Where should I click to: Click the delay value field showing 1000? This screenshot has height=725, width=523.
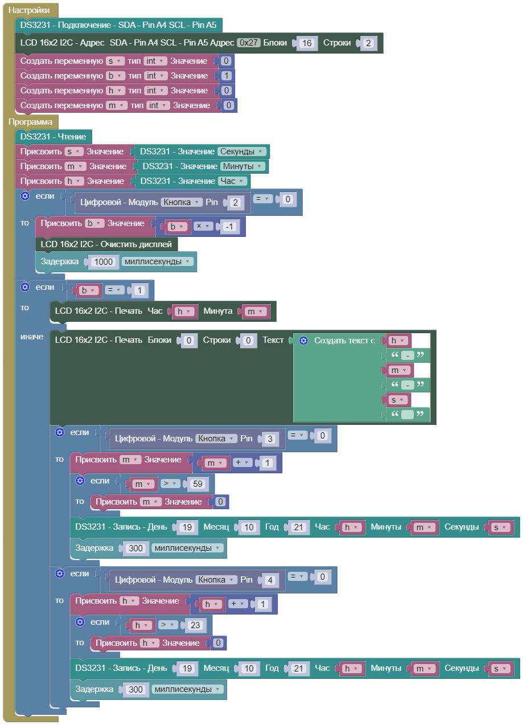pyautogui.click(x=102, y=262)
